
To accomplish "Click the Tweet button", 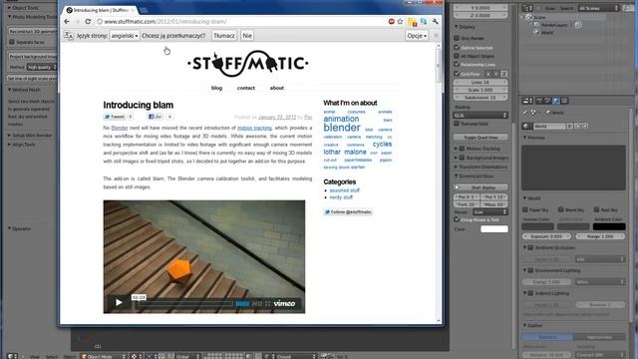I will point(115,117).
